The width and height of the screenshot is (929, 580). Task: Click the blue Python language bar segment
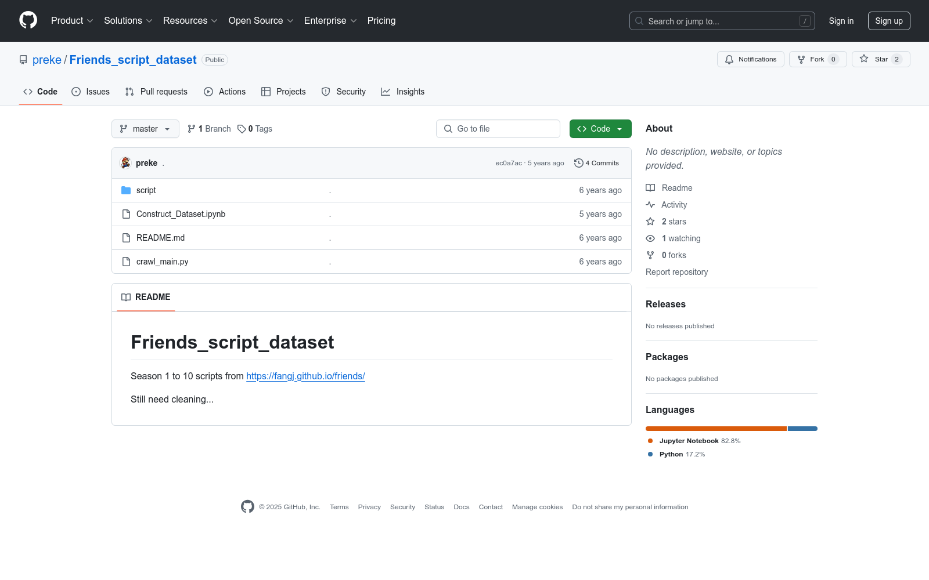pyautogui.click(x=802, y=429)
